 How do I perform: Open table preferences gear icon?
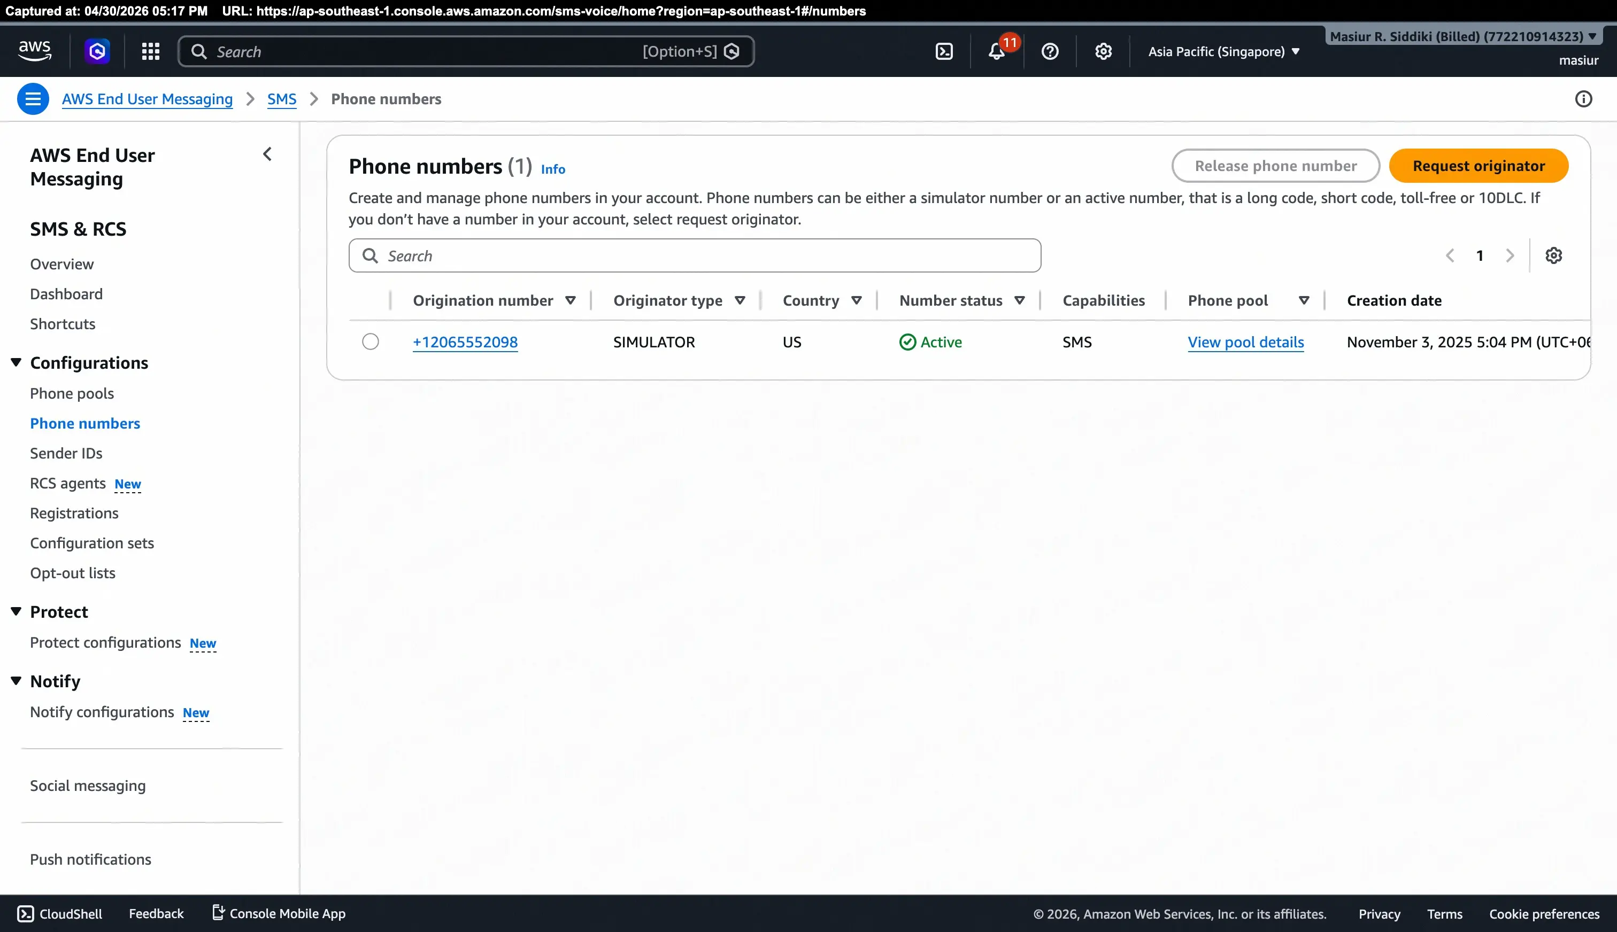coord(1553,255)
